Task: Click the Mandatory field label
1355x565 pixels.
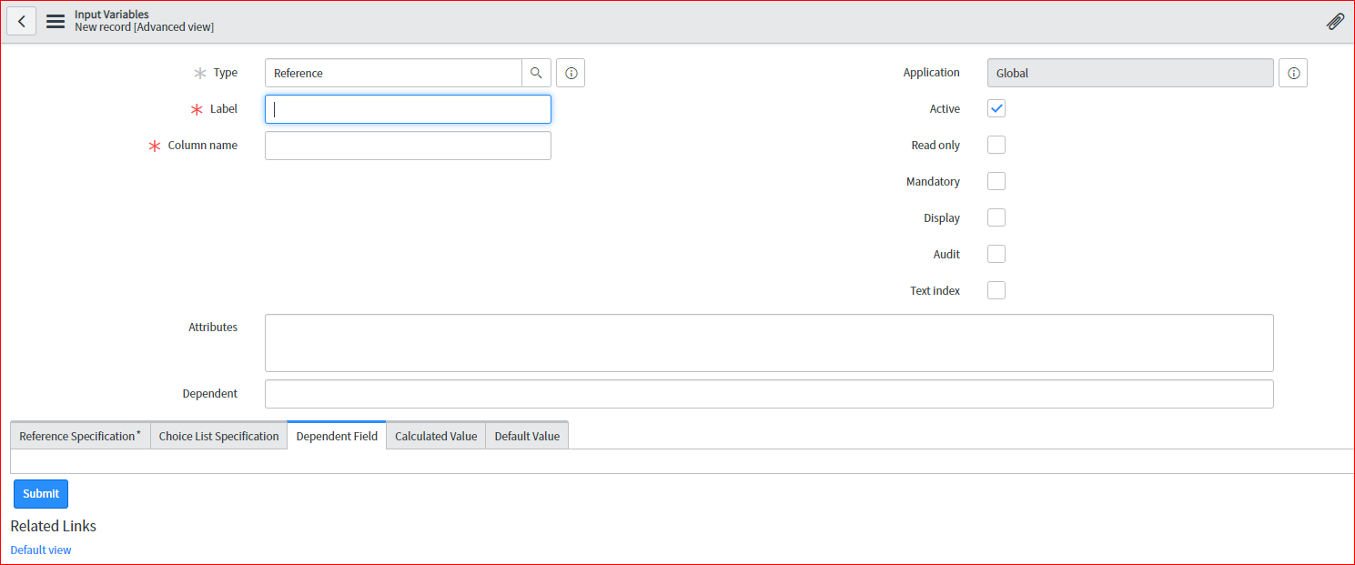Action: 933,181
